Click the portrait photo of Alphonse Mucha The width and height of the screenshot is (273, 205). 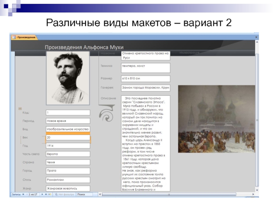pos(68,78)
